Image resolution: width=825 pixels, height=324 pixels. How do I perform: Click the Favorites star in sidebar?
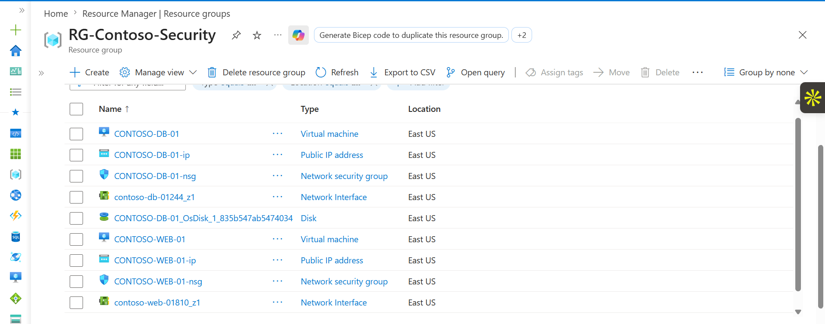pyautogui.click(x=15, y=112)
